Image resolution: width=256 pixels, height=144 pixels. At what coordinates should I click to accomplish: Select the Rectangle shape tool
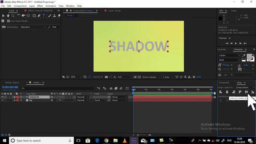[x=34, y=16]
